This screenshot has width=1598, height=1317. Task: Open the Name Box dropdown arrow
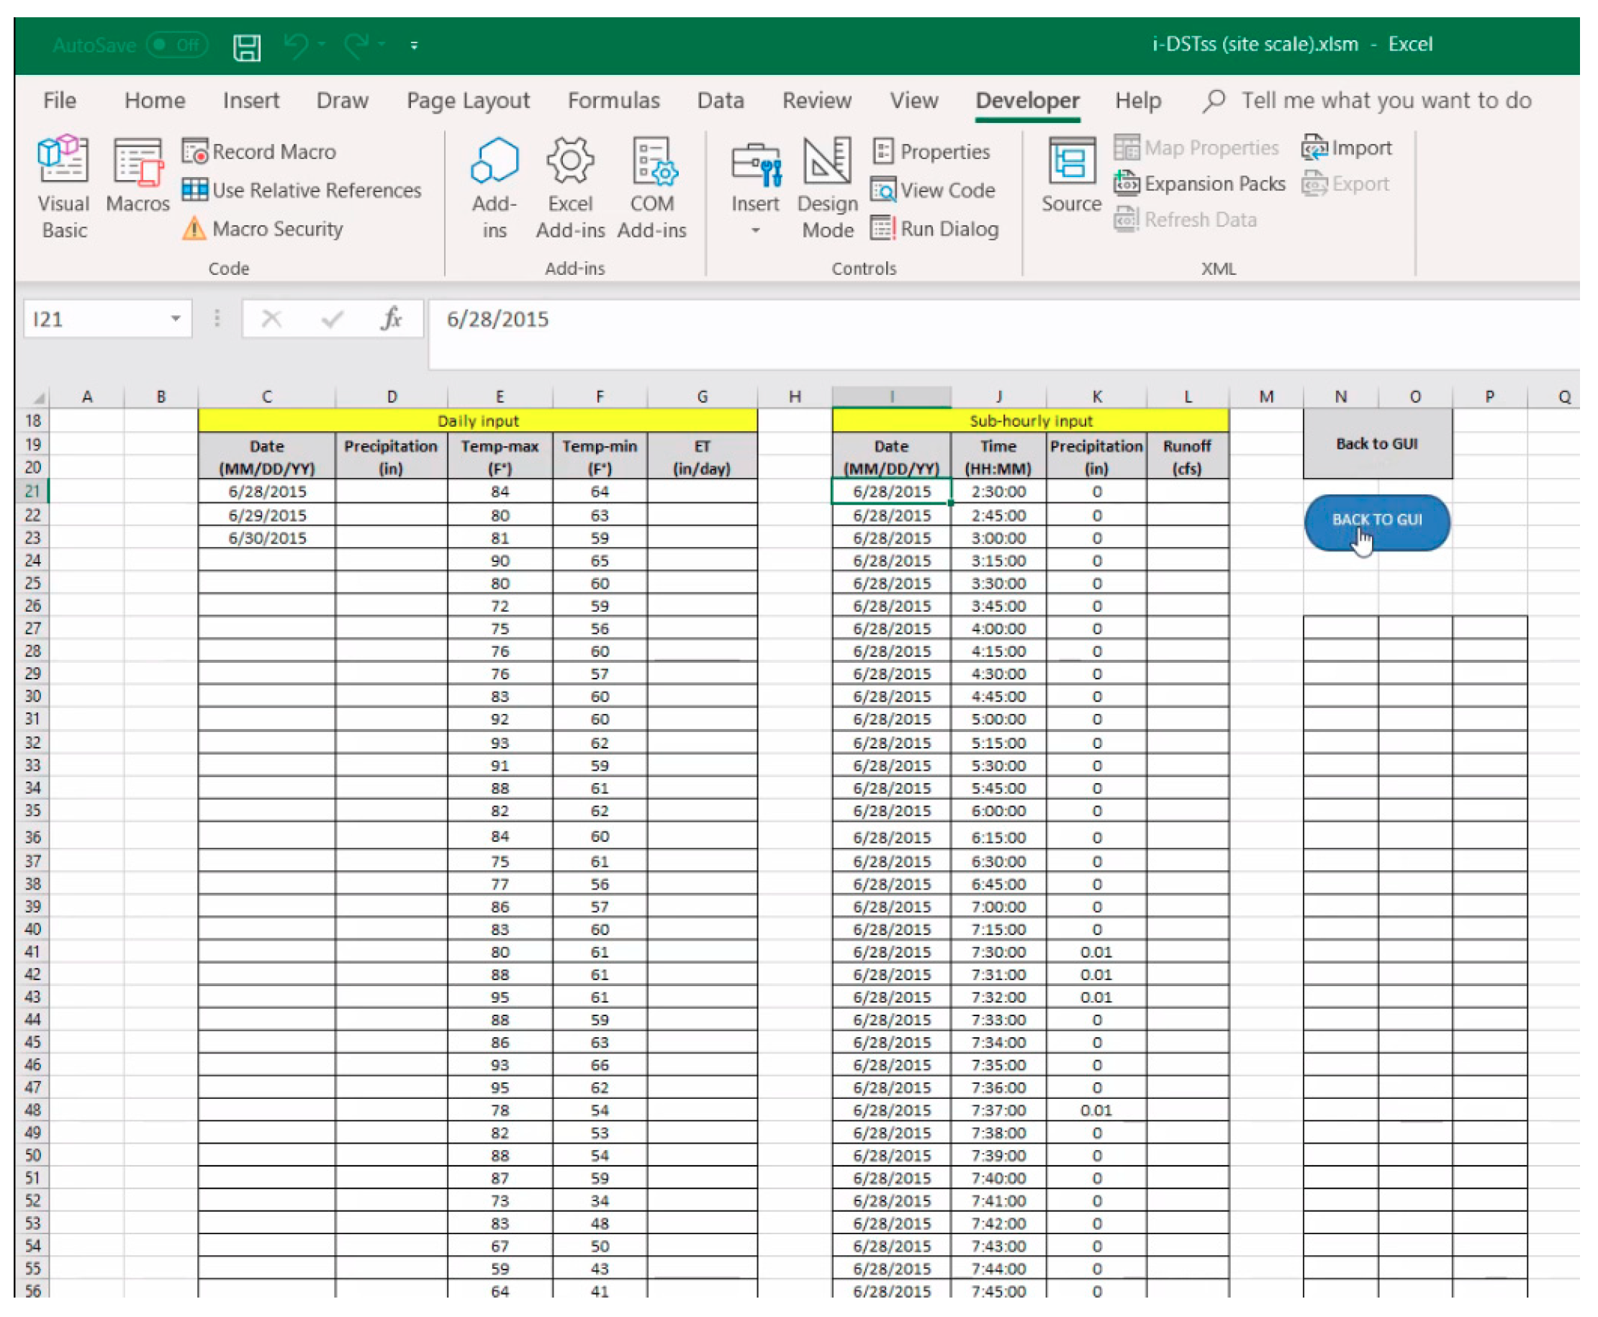tap(176, 319)
